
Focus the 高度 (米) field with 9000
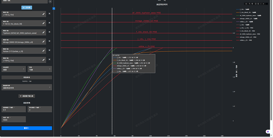point(14,119)
